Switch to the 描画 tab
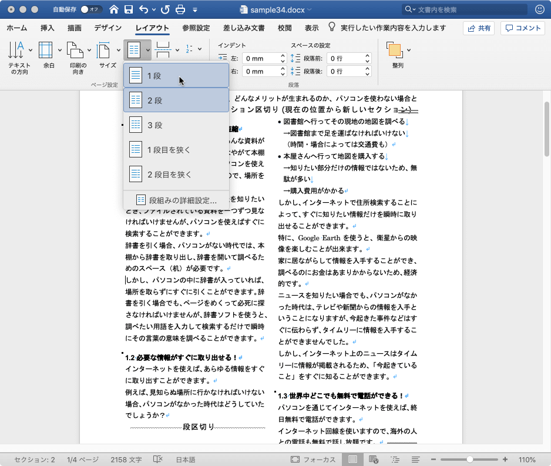This screenshot has width=551, height=466. click(x=74, y=28)
